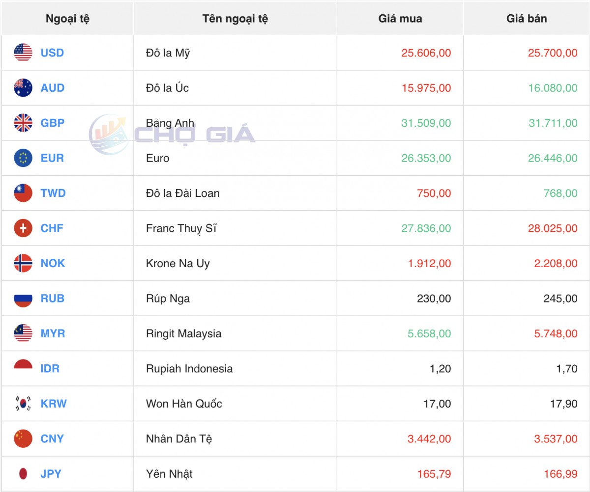Sort by the Giá mua column header
Image resolution: width=590 pixels, height=492 pixels.
(400, 19)
